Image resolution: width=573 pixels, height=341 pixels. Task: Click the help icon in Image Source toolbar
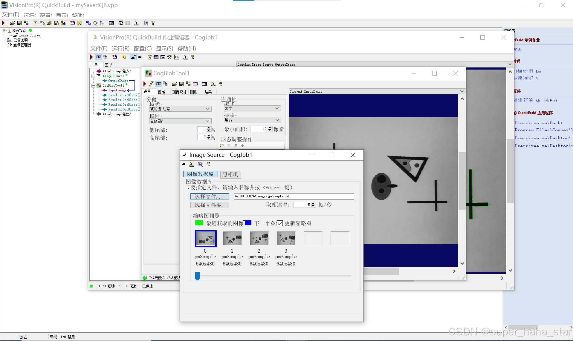pyautogui.click(x=209, y=164)
